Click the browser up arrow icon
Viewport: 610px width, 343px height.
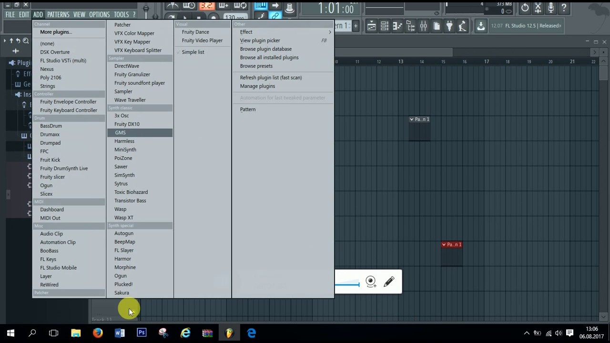11,41
